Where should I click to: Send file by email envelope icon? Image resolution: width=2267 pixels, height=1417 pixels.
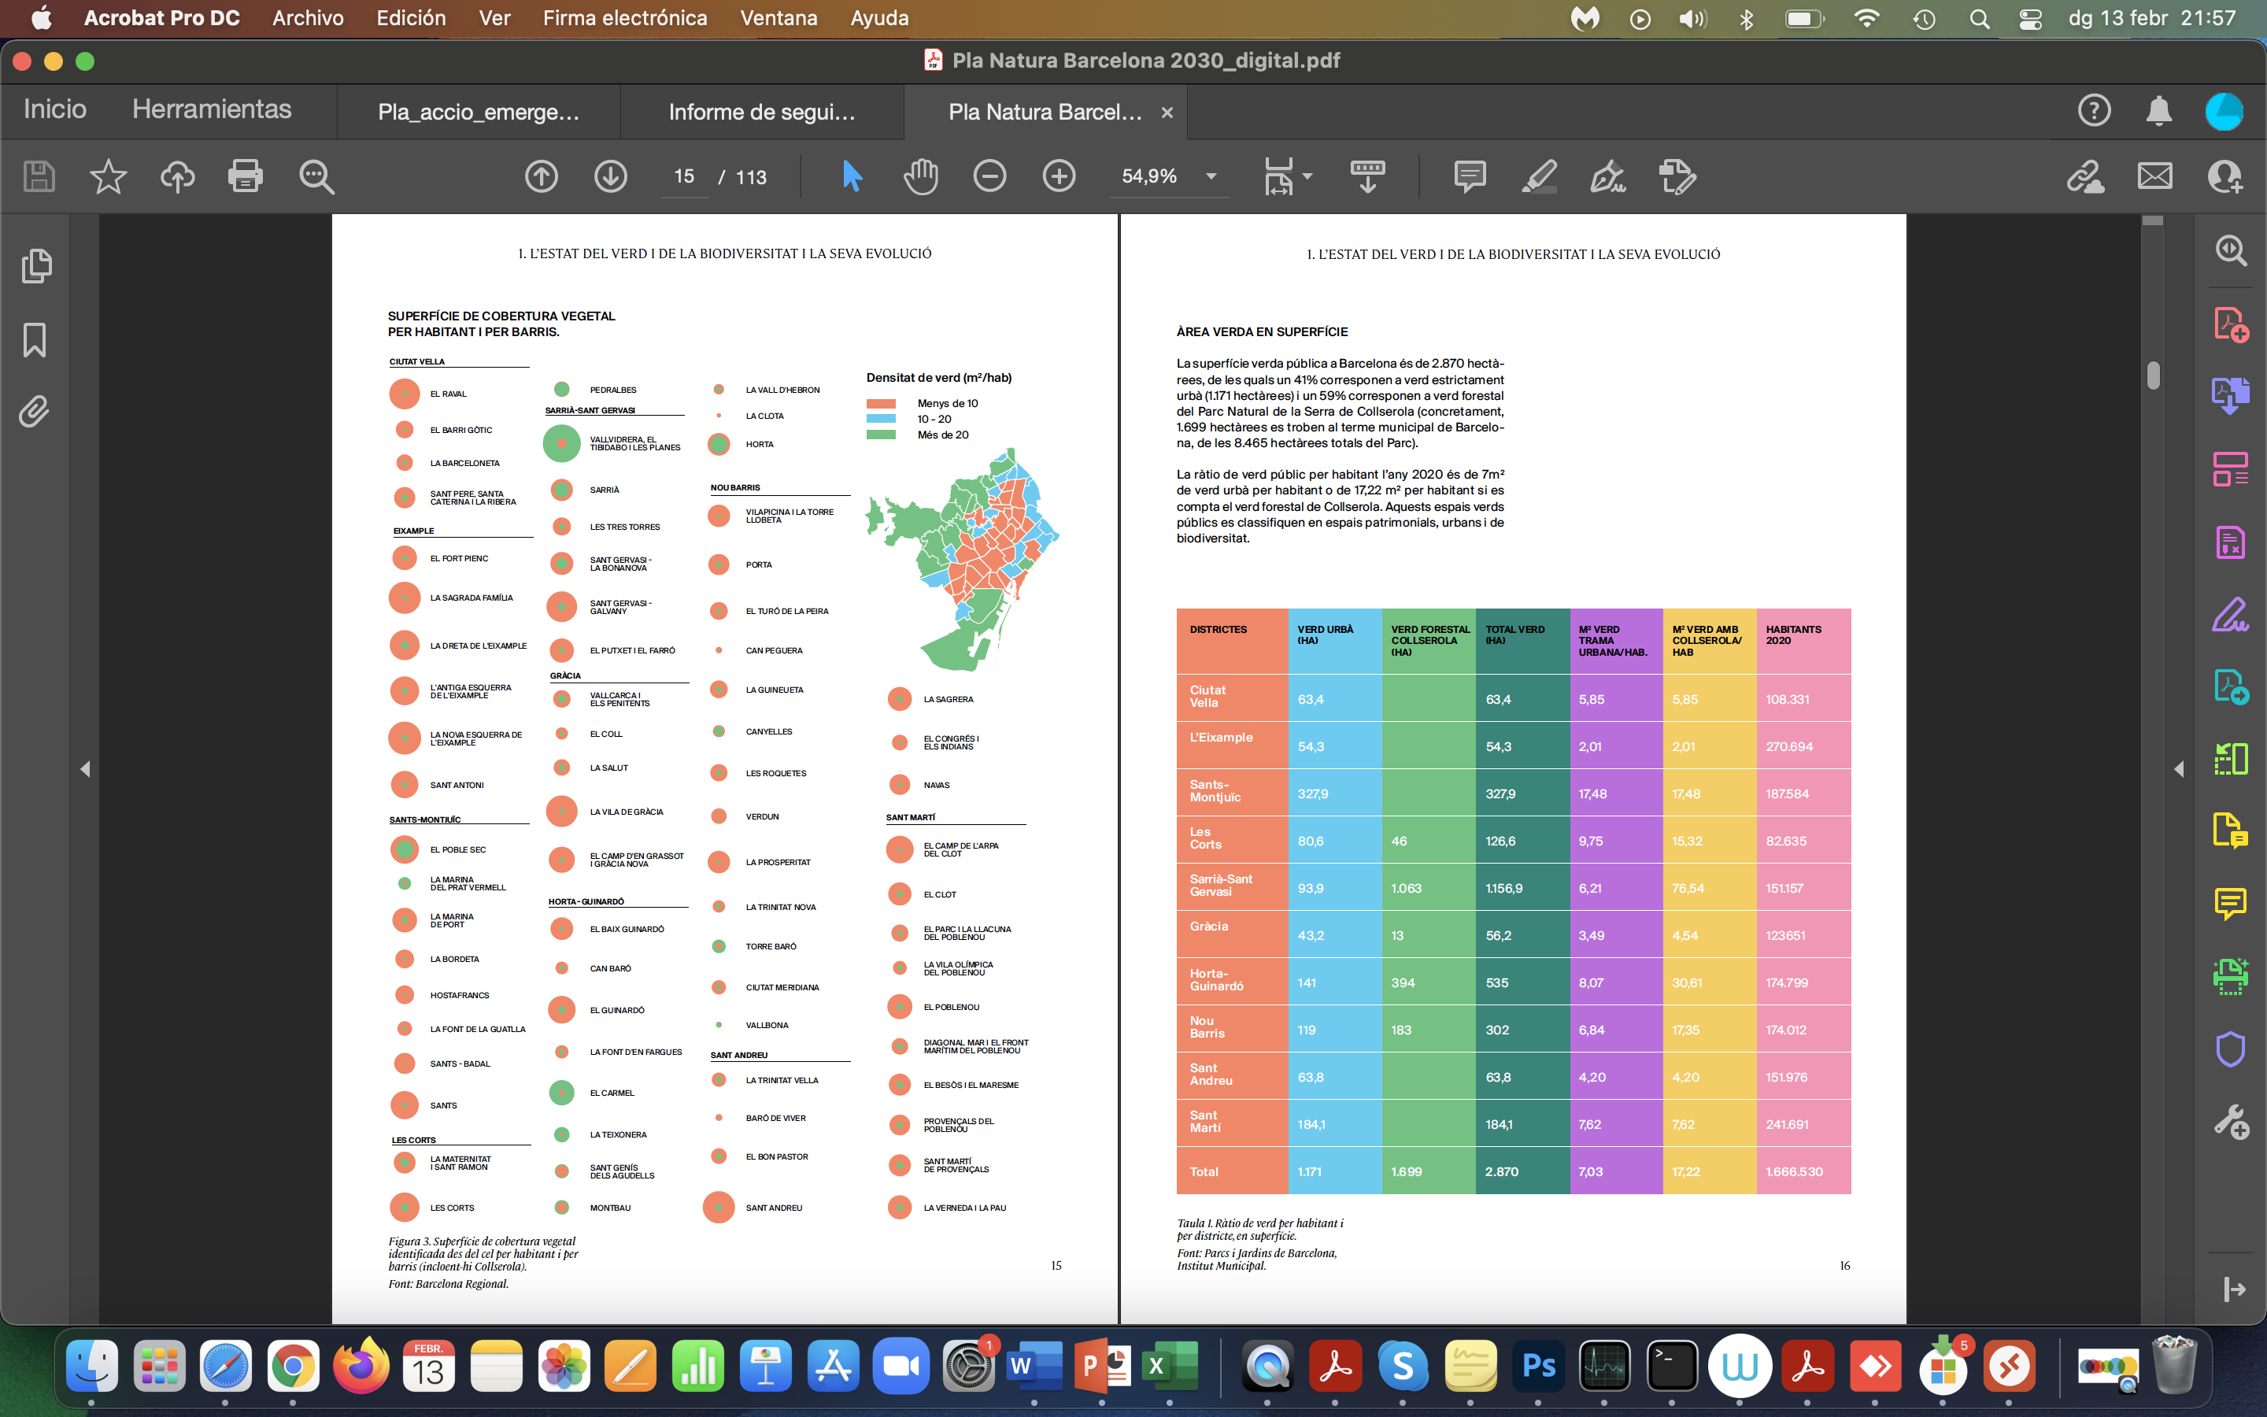tap(2154, 176)
